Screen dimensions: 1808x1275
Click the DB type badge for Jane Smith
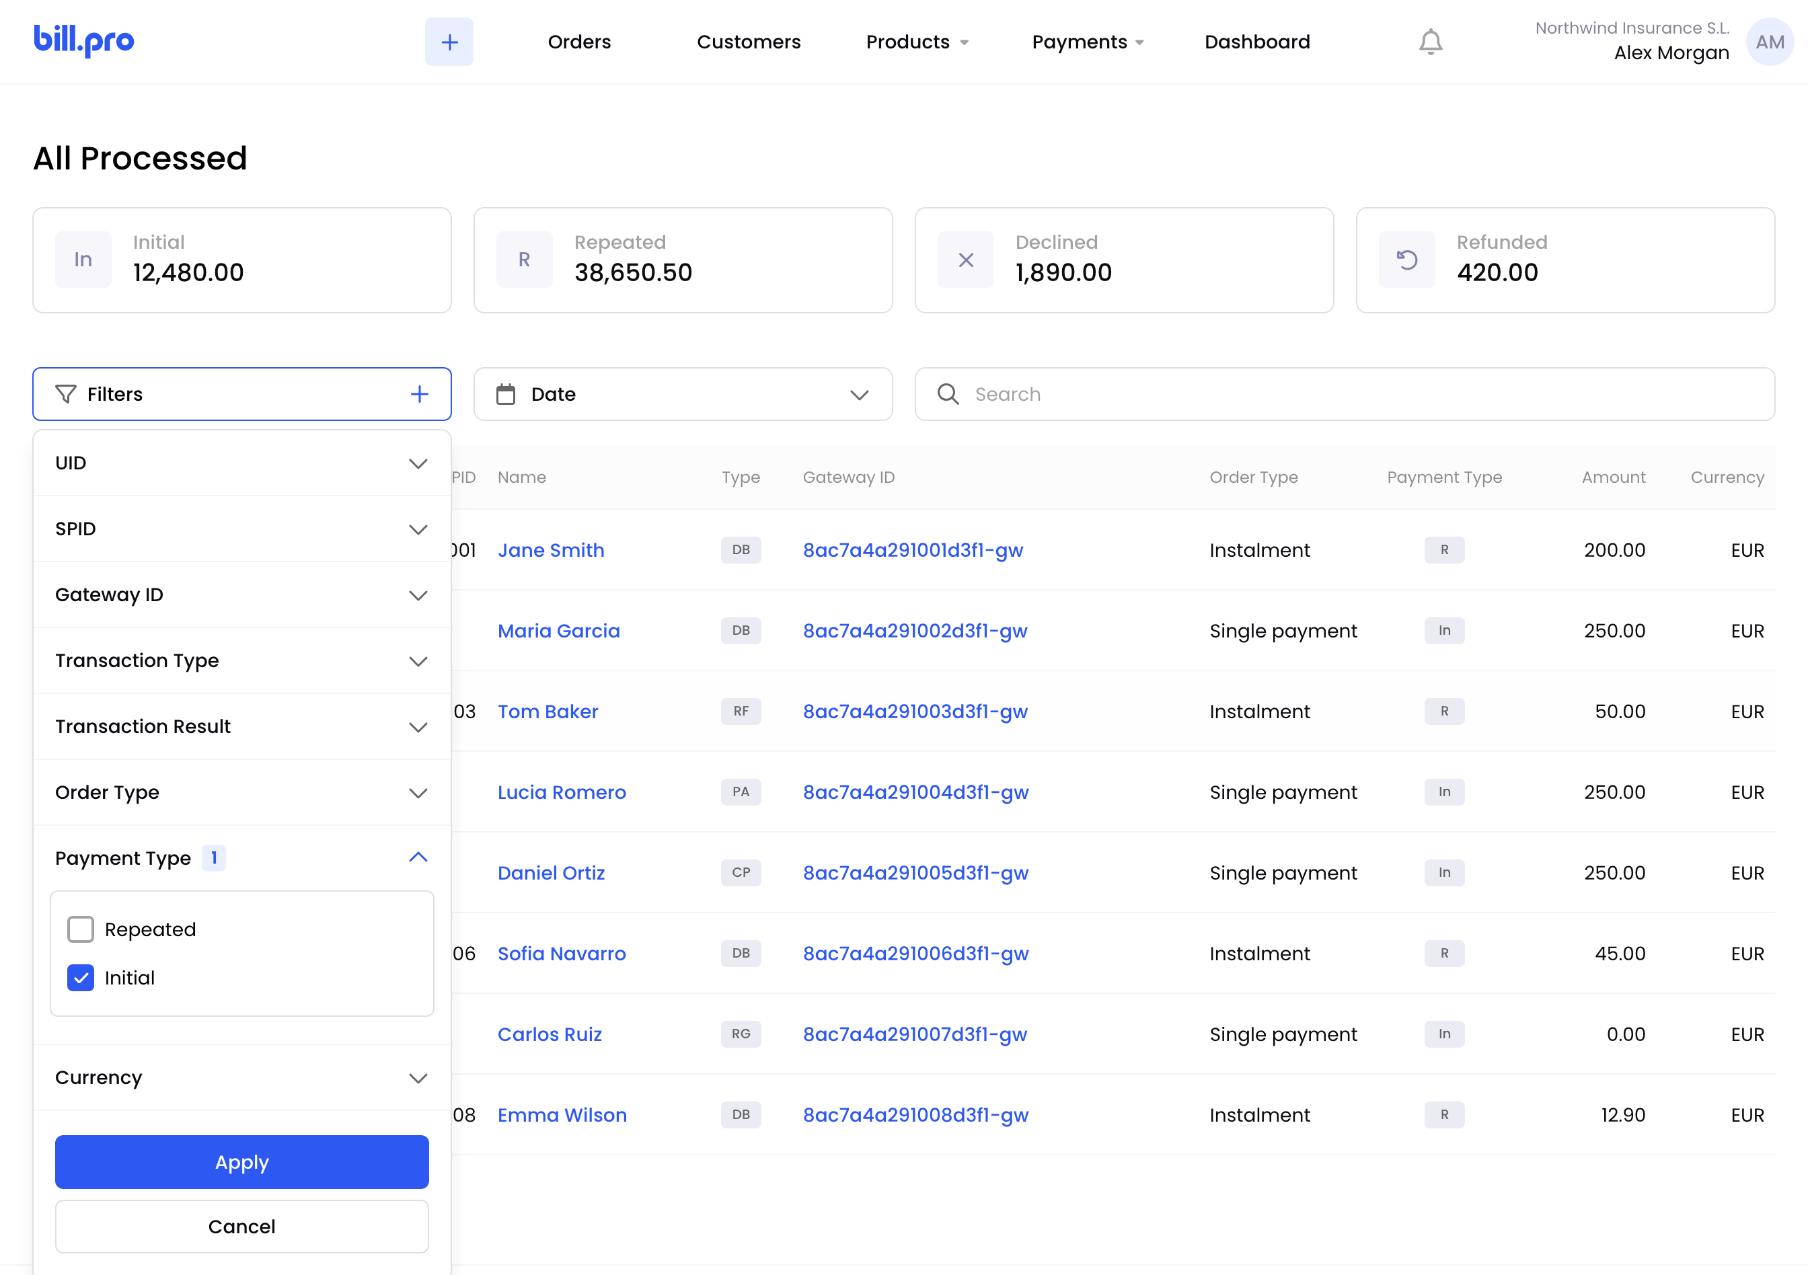pos(741,550)
